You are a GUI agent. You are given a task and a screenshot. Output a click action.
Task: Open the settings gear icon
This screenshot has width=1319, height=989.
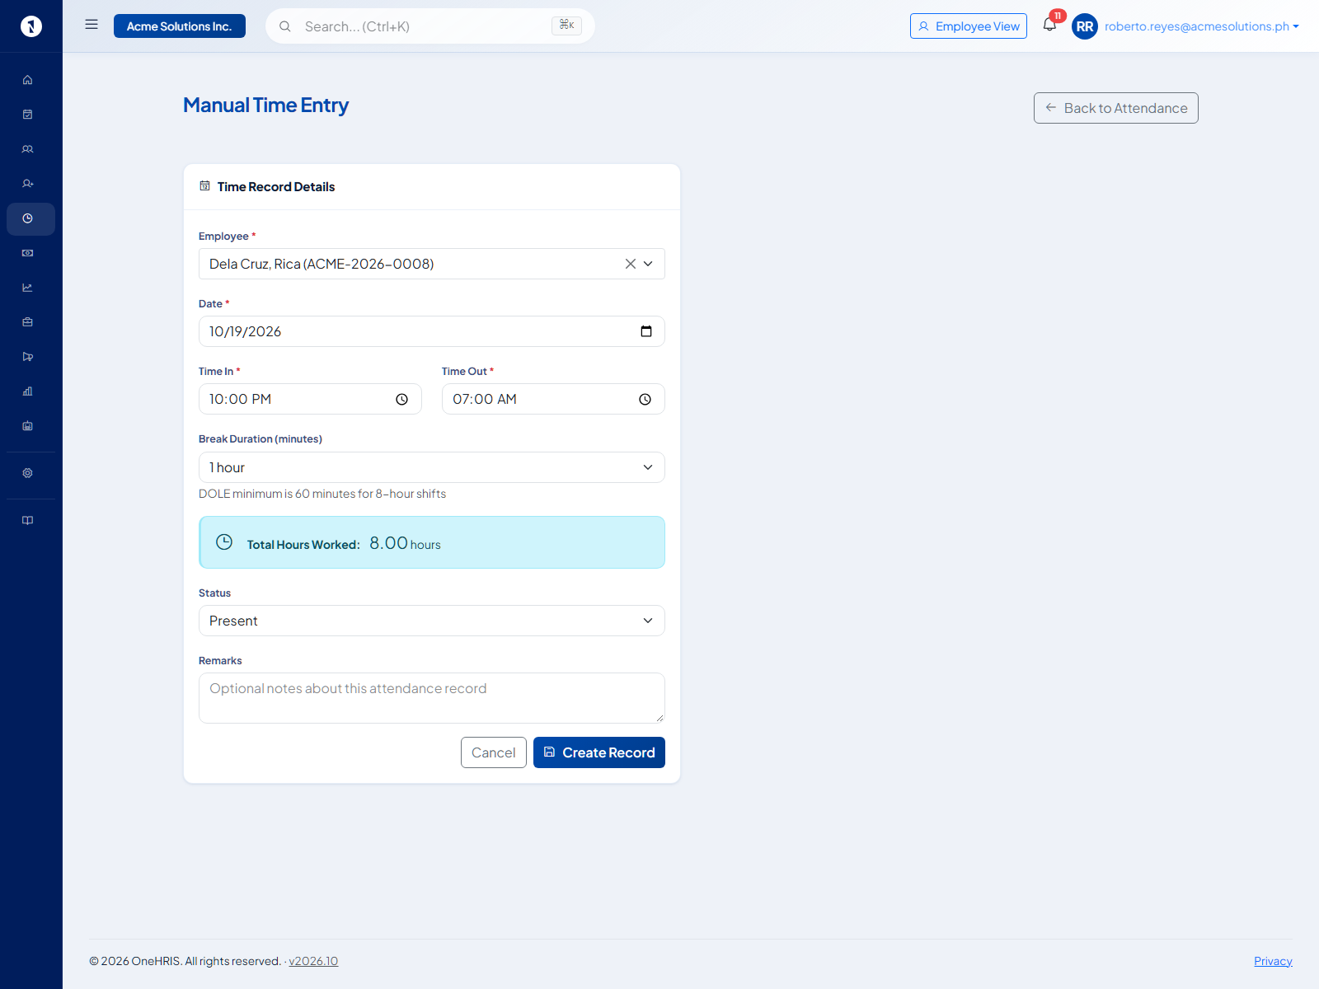tap(27, 473)
